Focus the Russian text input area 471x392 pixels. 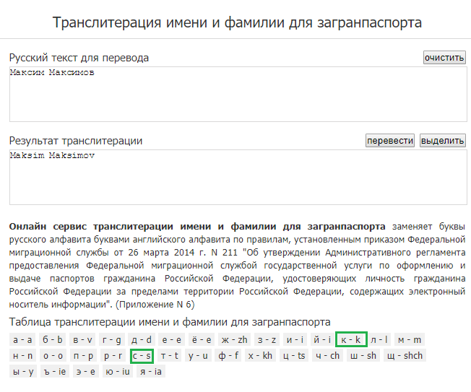pyautogui.click(x=238, y=95)
